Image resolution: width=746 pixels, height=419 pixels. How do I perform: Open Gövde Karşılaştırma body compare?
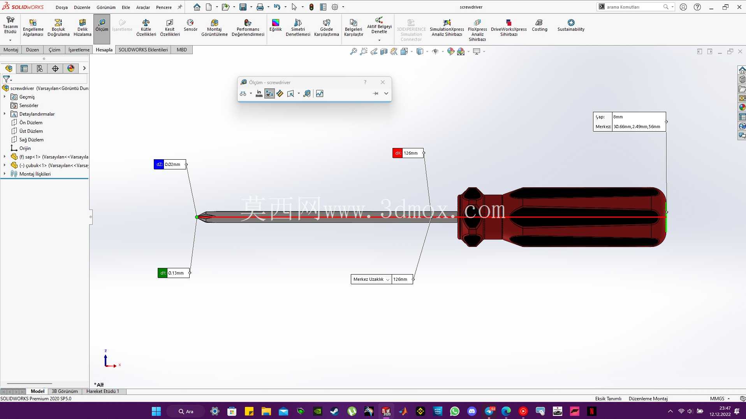tap(326, 28)
